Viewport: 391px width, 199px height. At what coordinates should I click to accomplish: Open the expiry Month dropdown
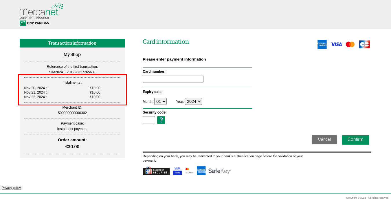click(x=160, y=101)
